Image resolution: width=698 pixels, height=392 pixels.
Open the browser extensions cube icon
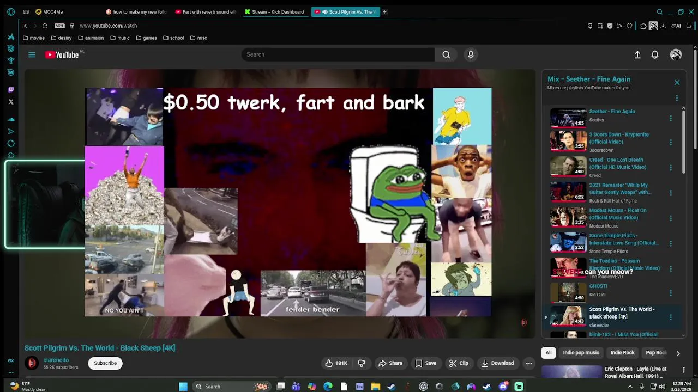tap(643, 26)
